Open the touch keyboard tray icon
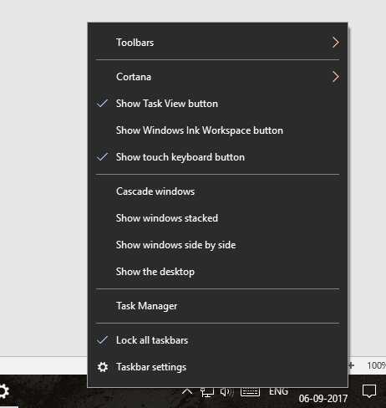 click(250, 391)
